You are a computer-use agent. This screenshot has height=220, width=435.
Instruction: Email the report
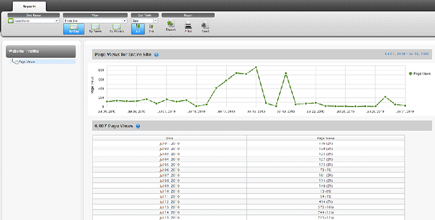[x=205, y=27]
